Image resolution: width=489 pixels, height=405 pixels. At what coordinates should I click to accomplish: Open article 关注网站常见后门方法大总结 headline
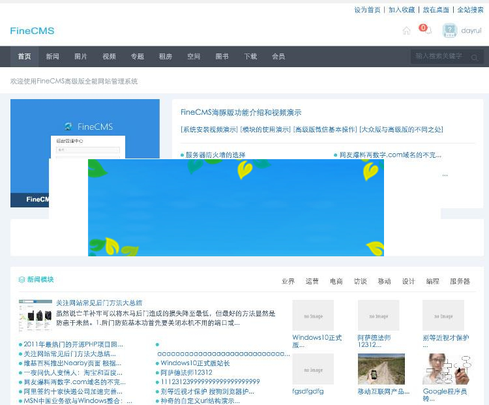(x=99, y=303)
